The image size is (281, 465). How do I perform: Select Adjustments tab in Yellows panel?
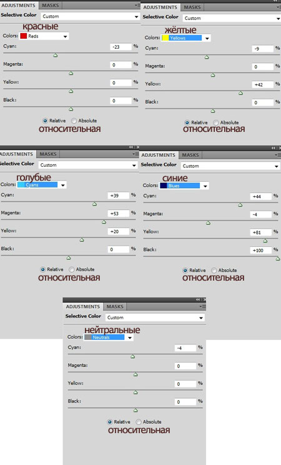point(160,7)
